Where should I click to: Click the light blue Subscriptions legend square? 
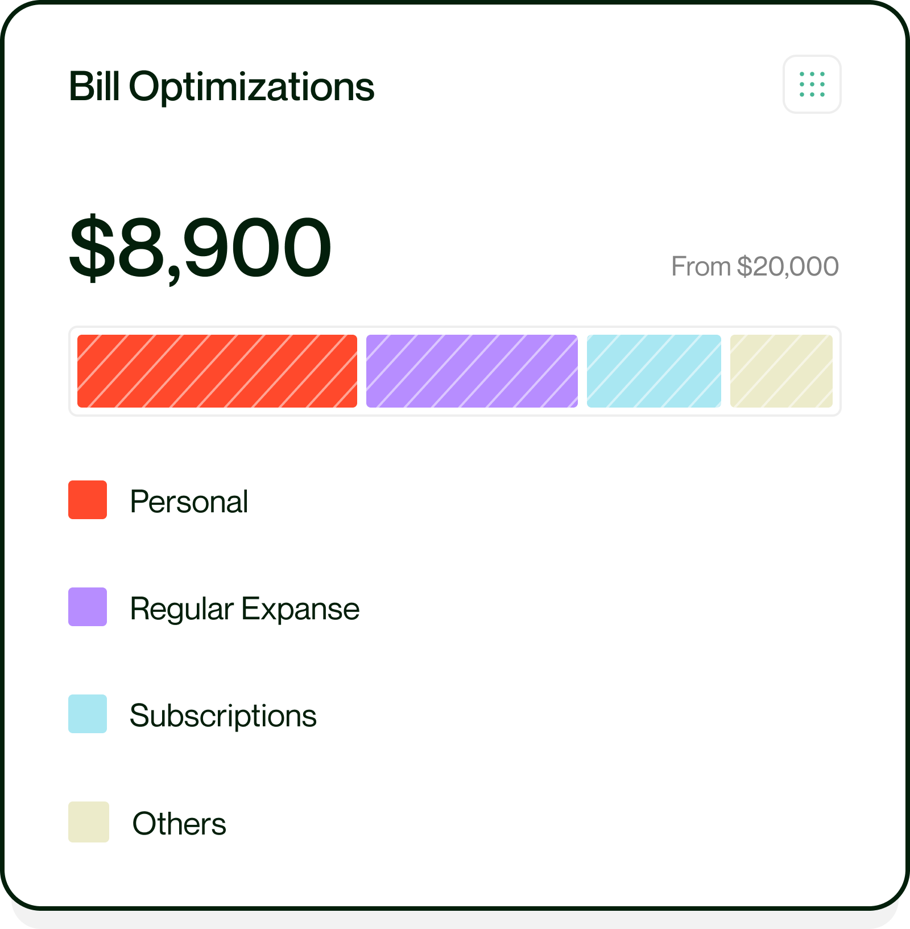tap(88, 714)
